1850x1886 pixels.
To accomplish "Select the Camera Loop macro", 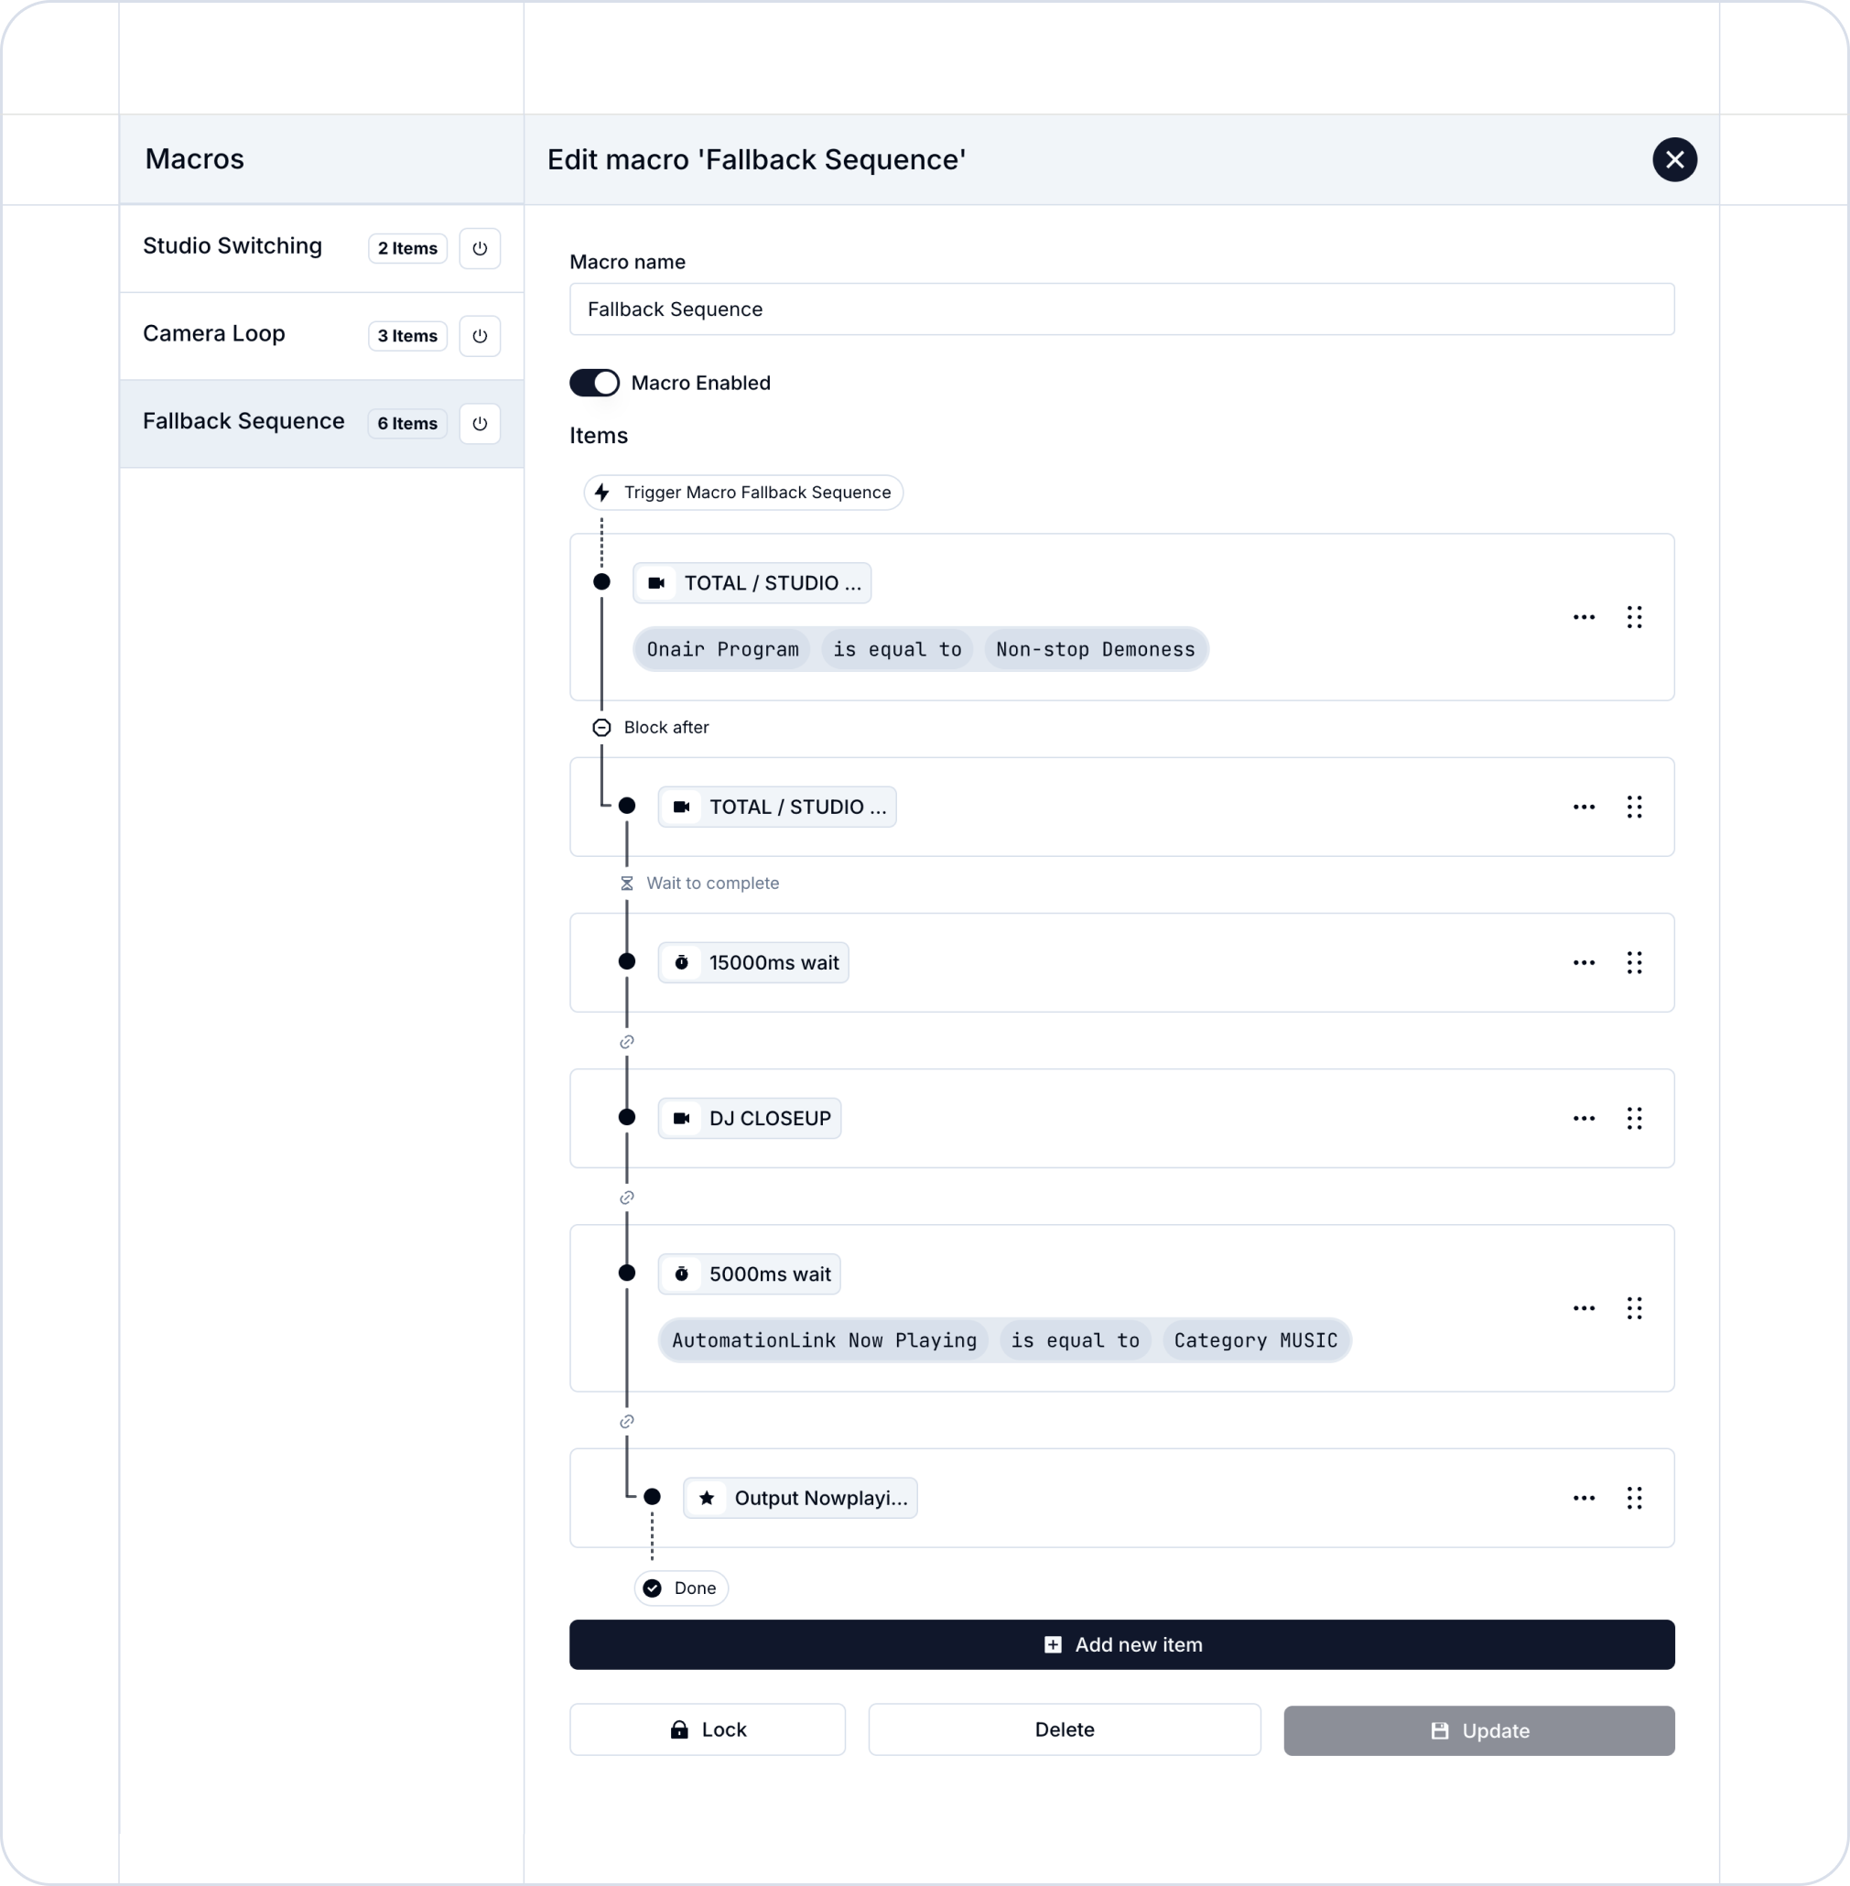I will [214, 334].
